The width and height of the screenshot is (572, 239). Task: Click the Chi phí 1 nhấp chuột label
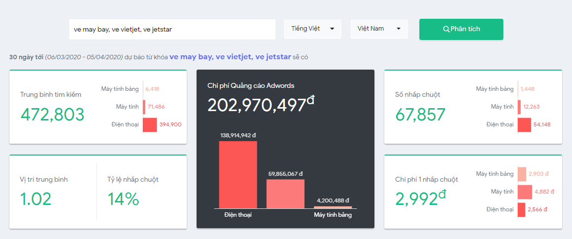pos(427,180)
